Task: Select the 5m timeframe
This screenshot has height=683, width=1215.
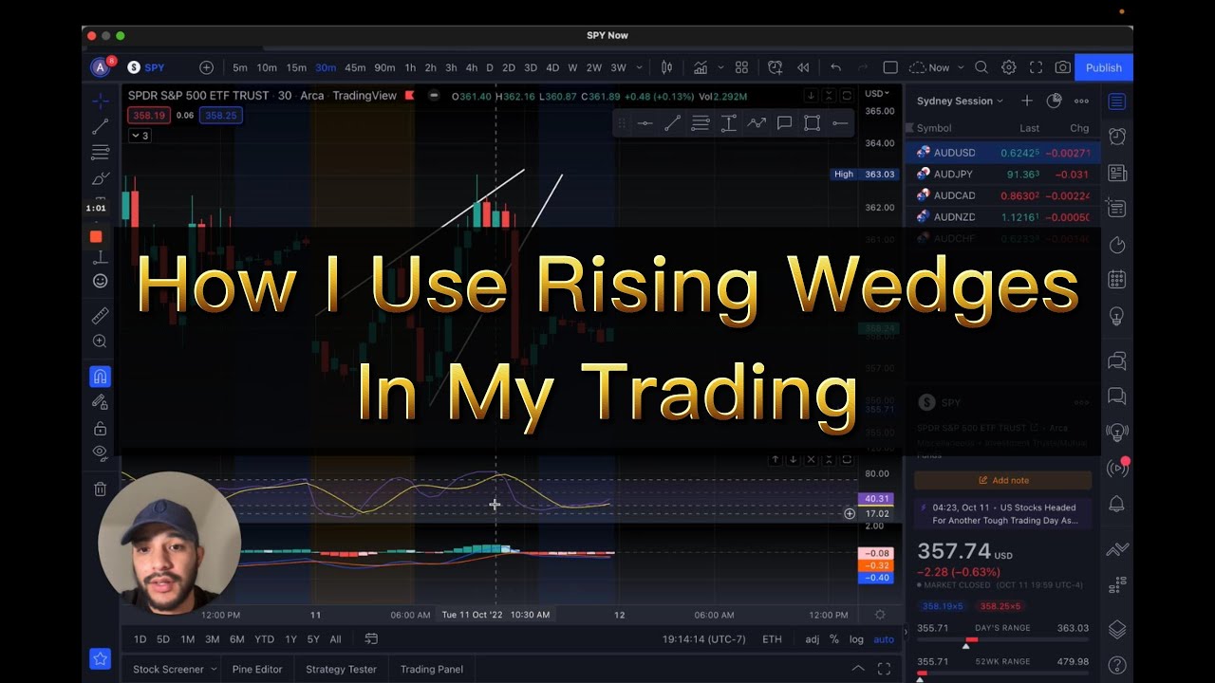Action: [240, 67]
